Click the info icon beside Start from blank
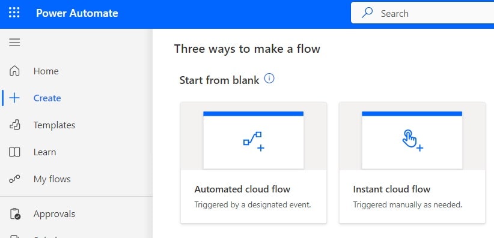 pos(269,79)
